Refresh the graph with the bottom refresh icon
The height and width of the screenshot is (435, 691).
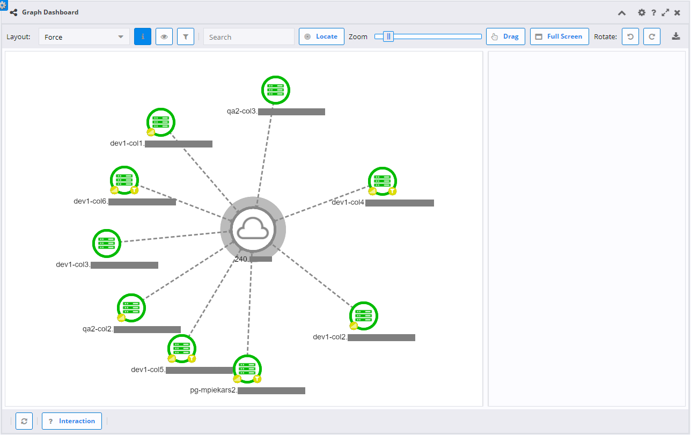click(24, 421)
